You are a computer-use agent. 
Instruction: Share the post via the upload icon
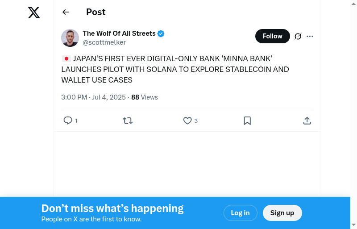click(x=307, y=121)
